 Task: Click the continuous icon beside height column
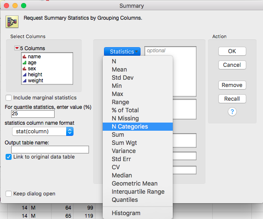click(24, 75)
